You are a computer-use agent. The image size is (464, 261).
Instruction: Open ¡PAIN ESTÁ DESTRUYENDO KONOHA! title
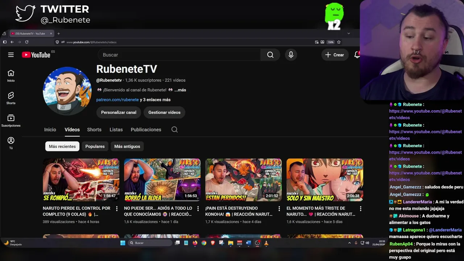(239, 211)
